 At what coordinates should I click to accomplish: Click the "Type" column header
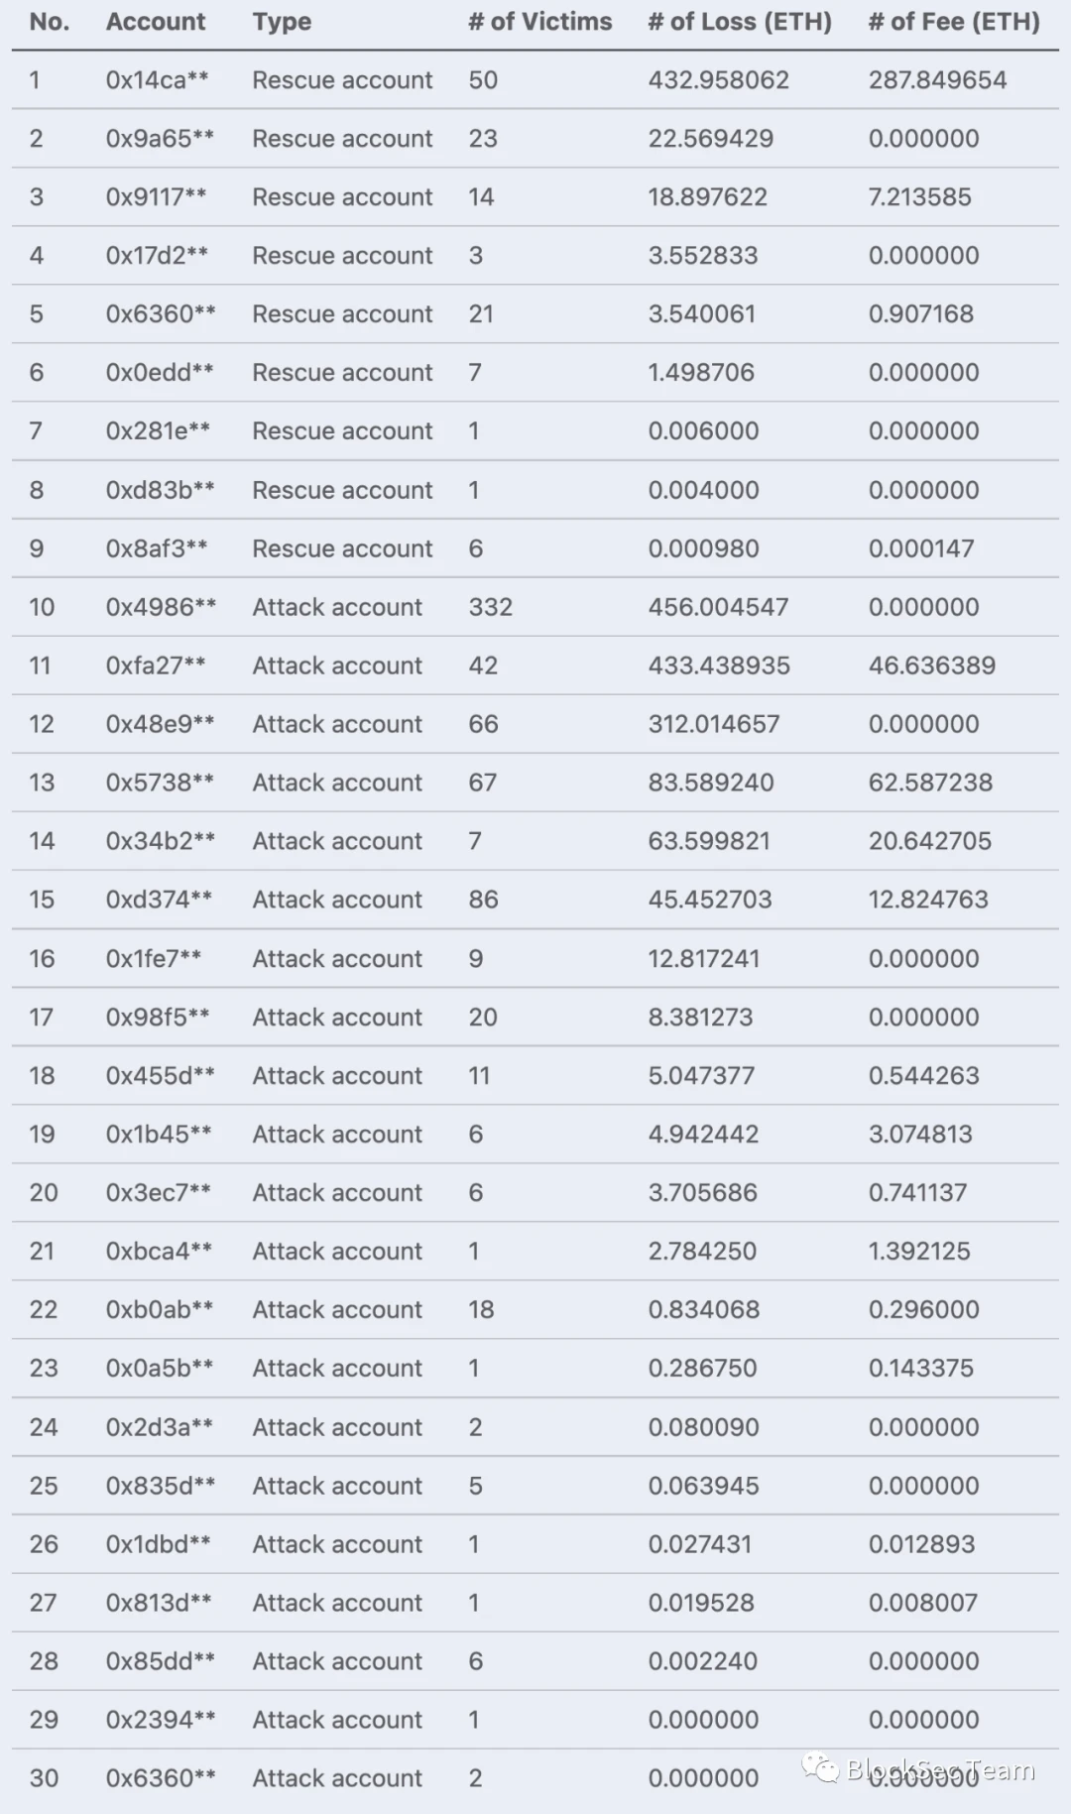click(x=282, y=22)
